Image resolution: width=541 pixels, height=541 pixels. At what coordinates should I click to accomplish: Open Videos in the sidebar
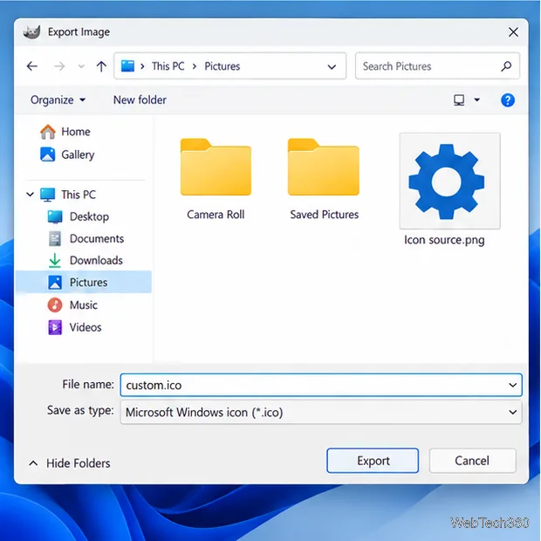click(74, 327)
